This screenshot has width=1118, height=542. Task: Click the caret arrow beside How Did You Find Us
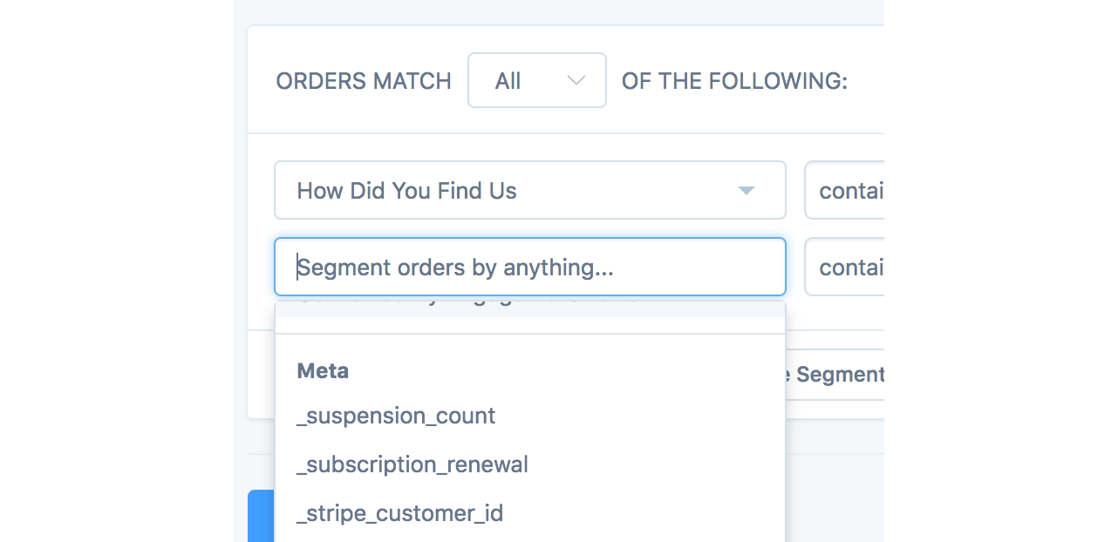(746, 191)
